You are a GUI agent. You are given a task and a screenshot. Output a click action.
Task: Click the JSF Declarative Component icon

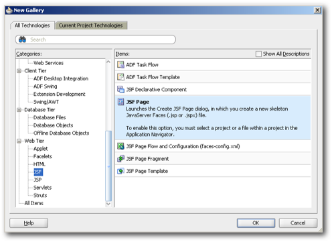pos(120,90)
